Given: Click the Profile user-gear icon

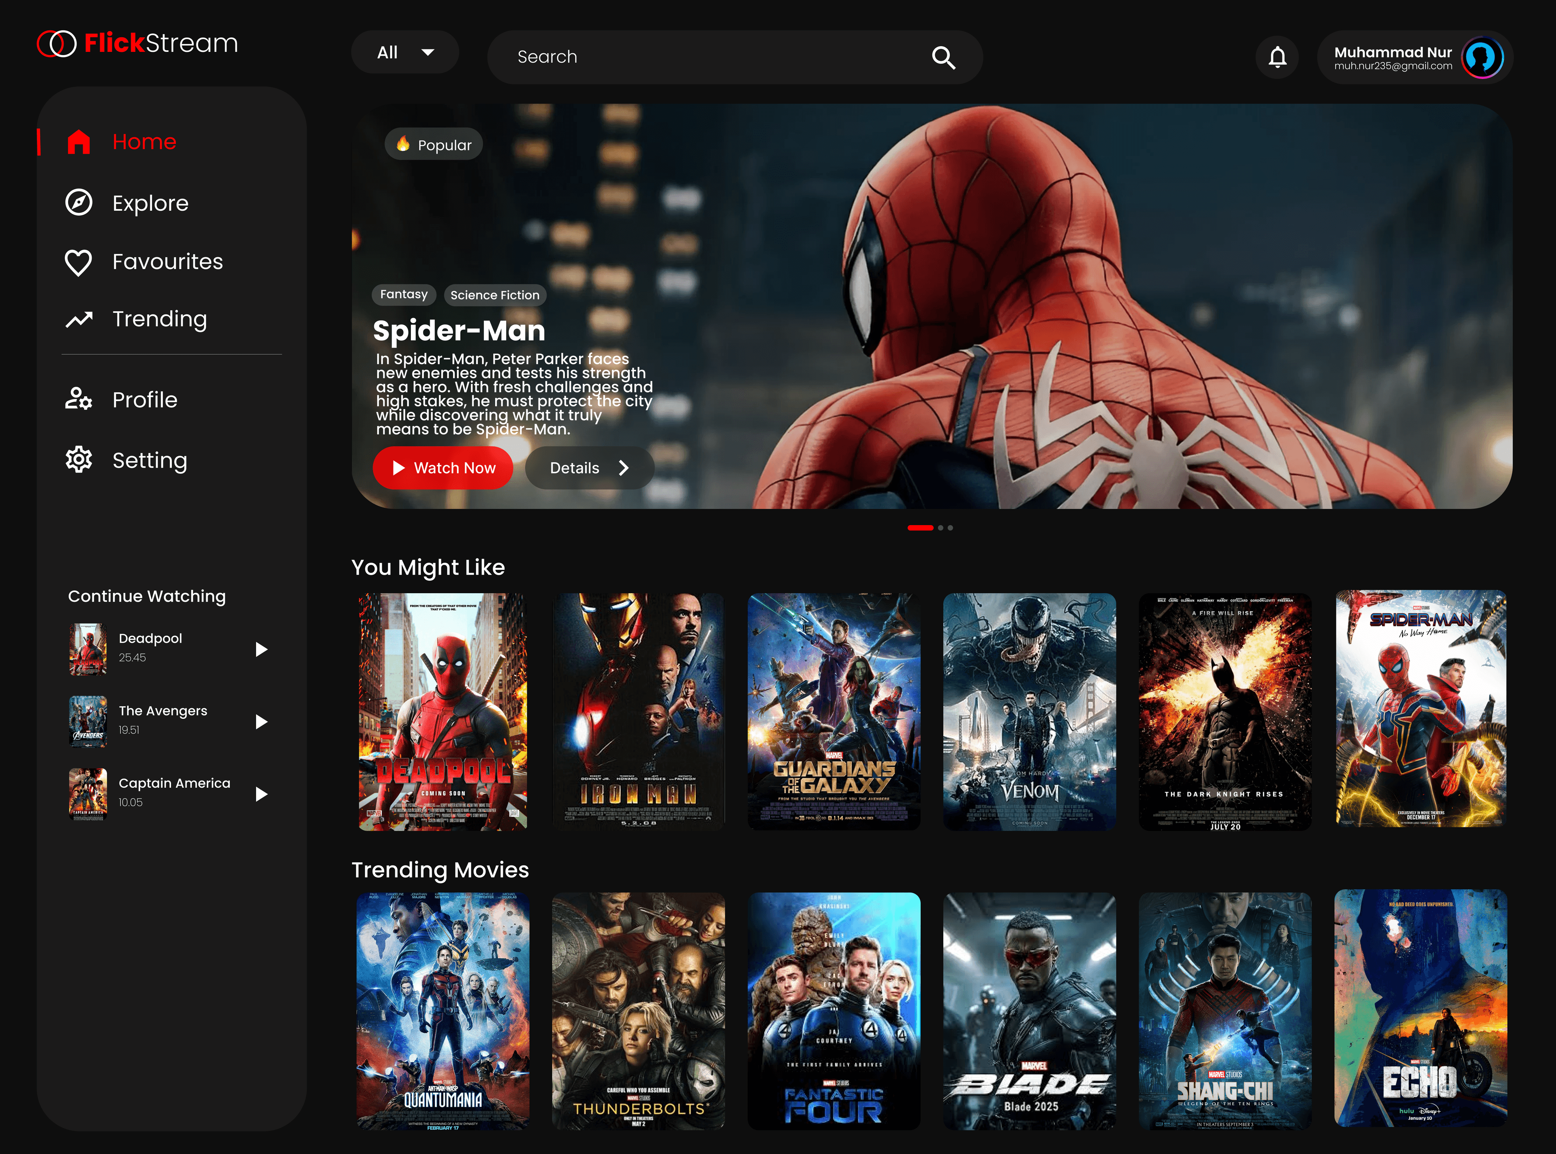Looking at the screenshot, I should tap(78, 398).
